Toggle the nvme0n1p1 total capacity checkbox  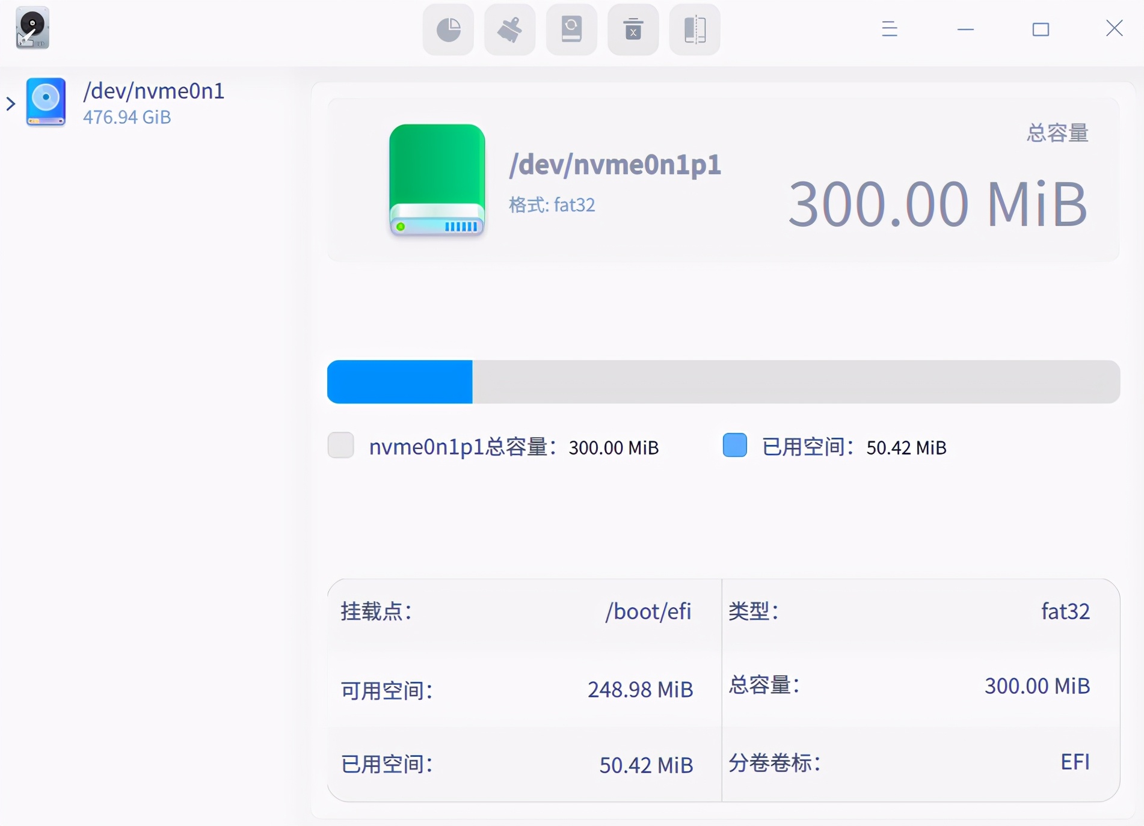coord(341,445)
